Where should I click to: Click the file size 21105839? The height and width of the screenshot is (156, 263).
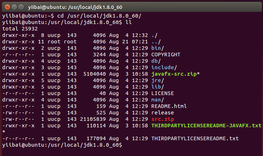(x=93, y=119)
